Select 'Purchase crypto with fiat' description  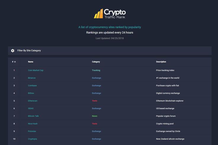[168, 86]
